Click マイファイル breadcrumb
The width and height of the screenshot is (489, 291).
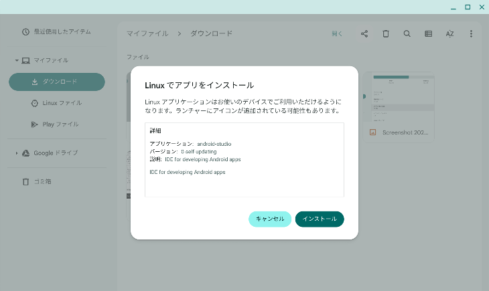[x=147, y=33]
